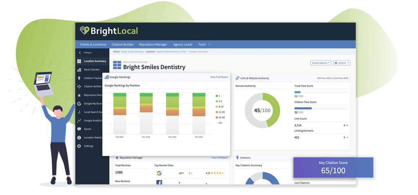Click the Key Citations Summary donut chart
Viewport: 418px width, 195px height.
click(x=262, y=179)
